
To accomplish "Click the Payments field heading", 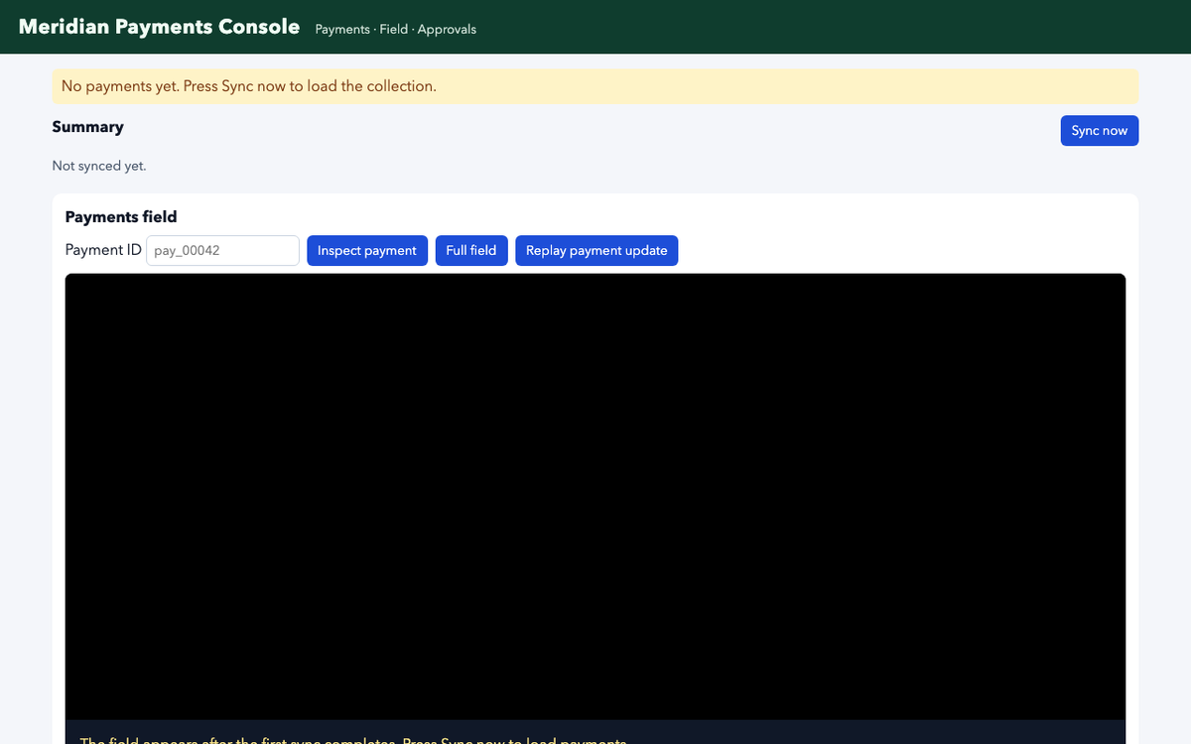I will (121, 216).
